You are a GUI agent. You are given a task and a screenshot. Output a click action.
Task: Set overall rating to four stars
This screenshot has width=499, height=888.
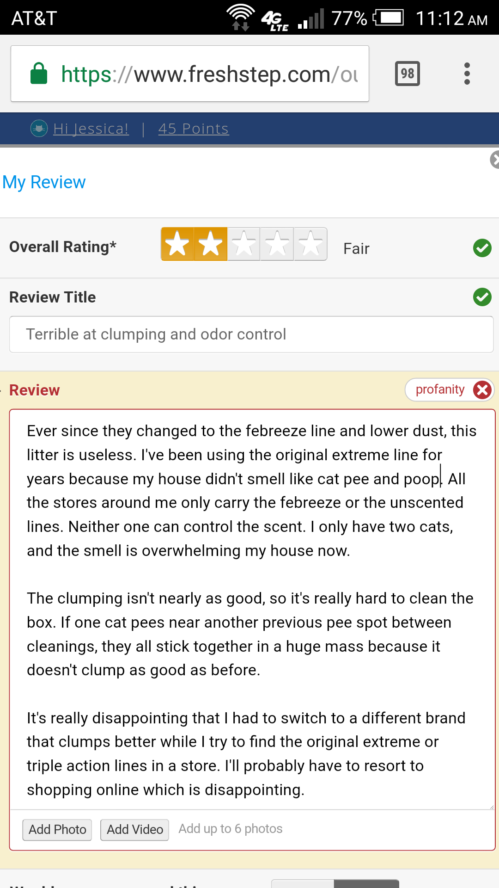click(x=277, y=244)
